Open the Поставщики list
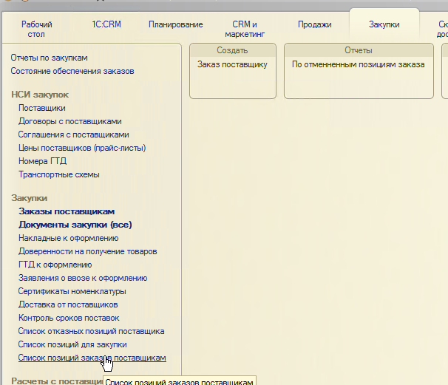This screenshot has height=385, width=448. tap(41, 108)
